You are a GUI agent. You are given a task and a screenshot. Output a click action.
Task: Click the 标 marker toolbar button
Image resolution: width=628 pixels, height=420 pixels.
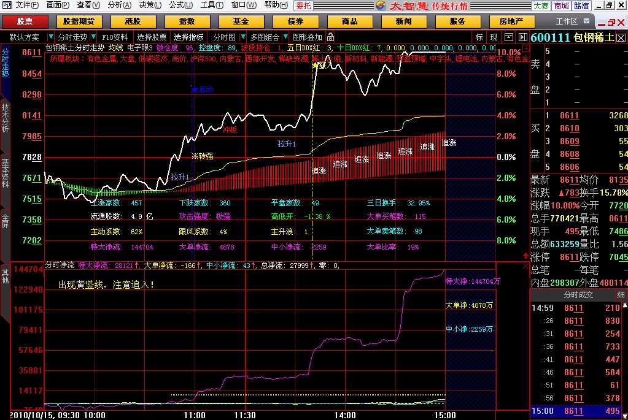479,37
